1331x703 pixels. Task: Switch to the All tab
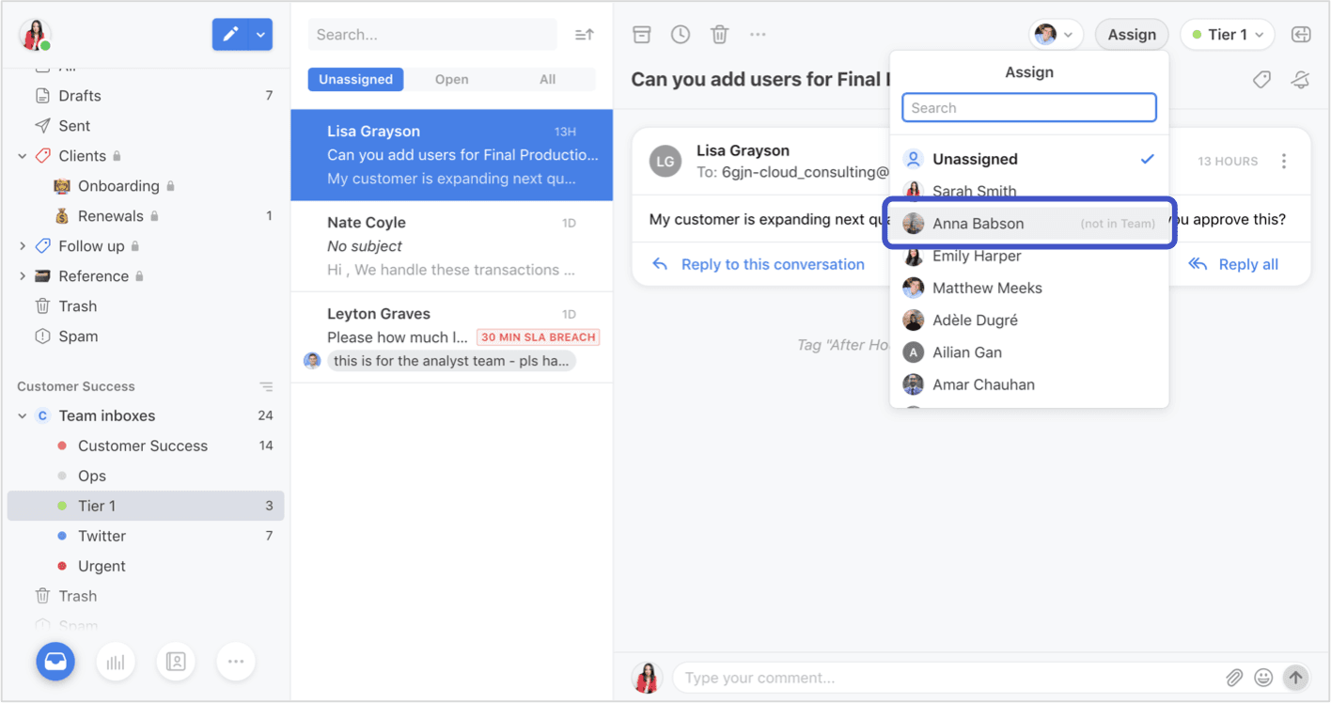[x=547, y=80]
